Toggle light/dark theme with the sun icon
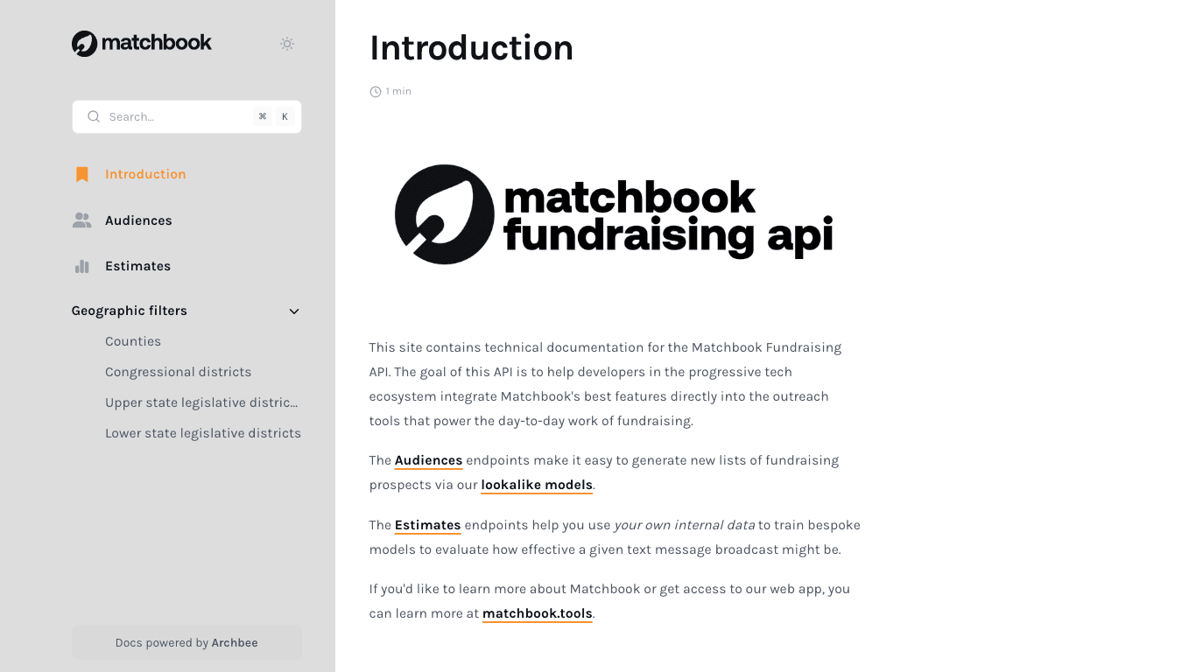Image resolution: width=1196 pixels, height=672 pixels. coord(286,43)
